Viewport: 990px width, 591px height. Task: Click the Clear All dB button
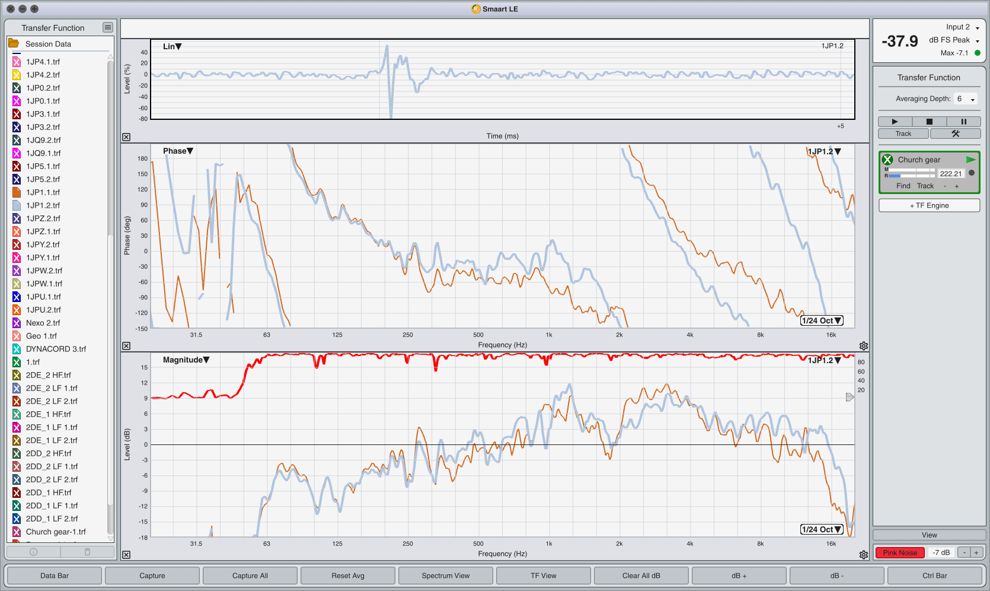[641, 576]
